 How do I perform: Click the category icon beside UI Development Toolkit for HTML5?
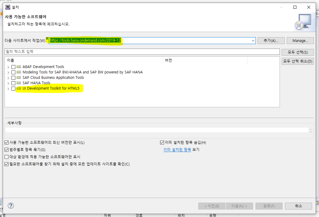[19, 88]
